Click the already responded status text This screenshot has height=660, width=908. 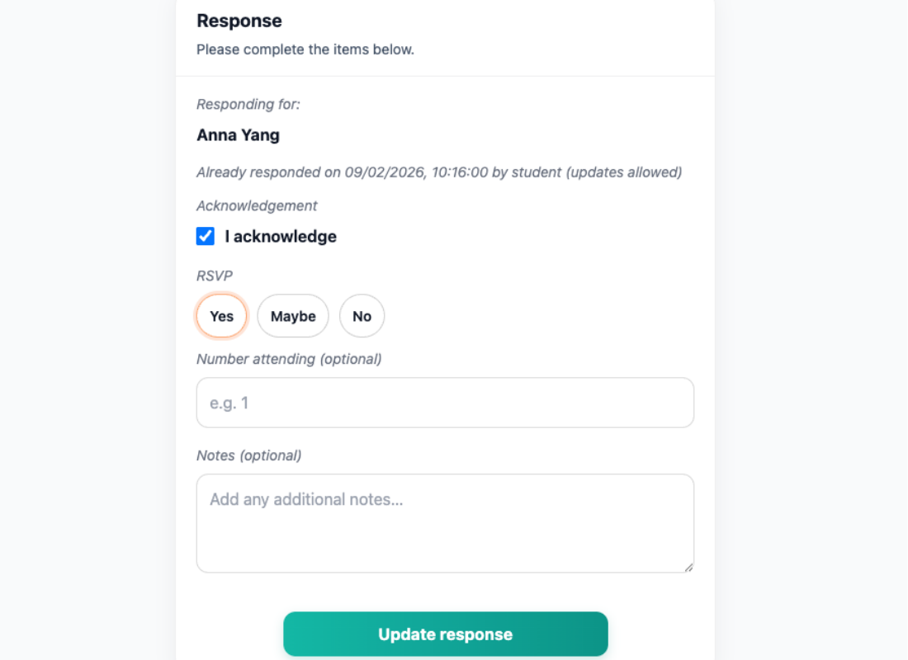[438, 172]
